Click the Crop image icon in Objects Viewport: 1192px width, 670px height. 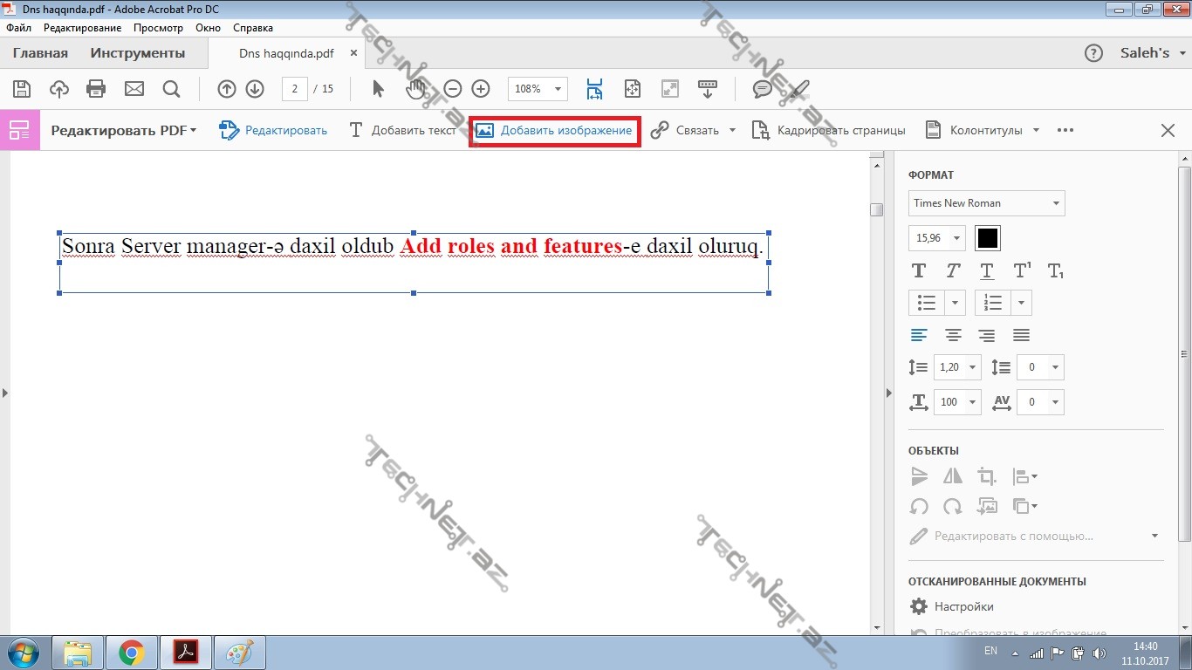(987, 476)
